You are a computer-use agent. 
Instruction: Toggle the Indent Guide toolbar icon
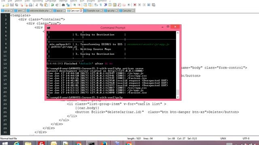(x=105, y=5)
